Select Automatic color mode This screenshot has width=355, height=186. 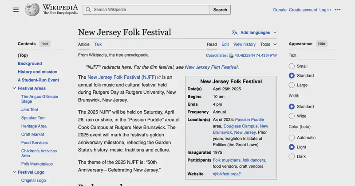[x=292, y=138]
